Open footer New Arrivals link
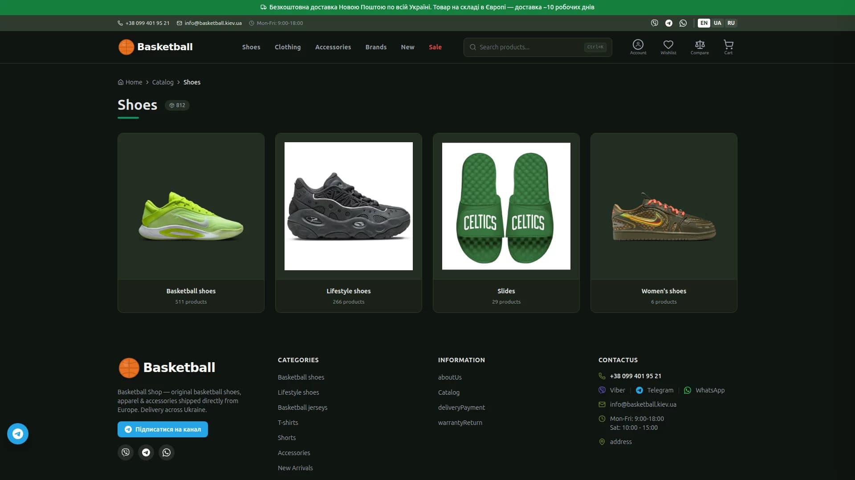Image resolution: width=855 pixels, height=480 pixels. (x=295, y=468)
